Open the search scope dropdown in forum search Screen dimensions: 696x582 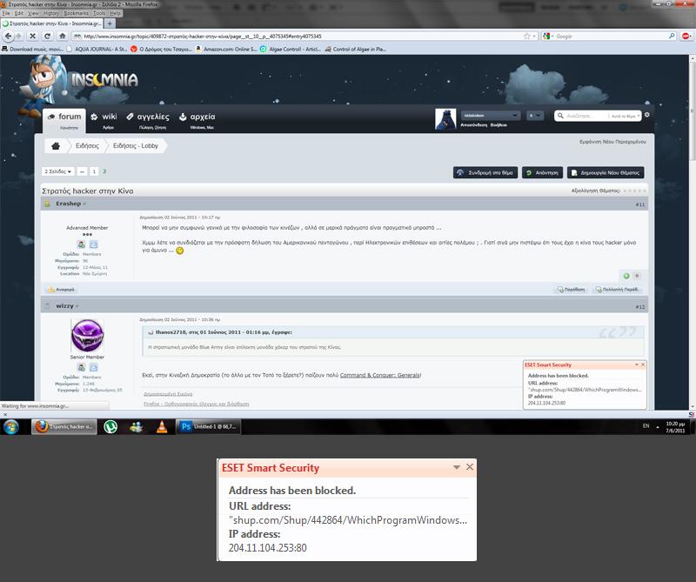tap(626, 116)
